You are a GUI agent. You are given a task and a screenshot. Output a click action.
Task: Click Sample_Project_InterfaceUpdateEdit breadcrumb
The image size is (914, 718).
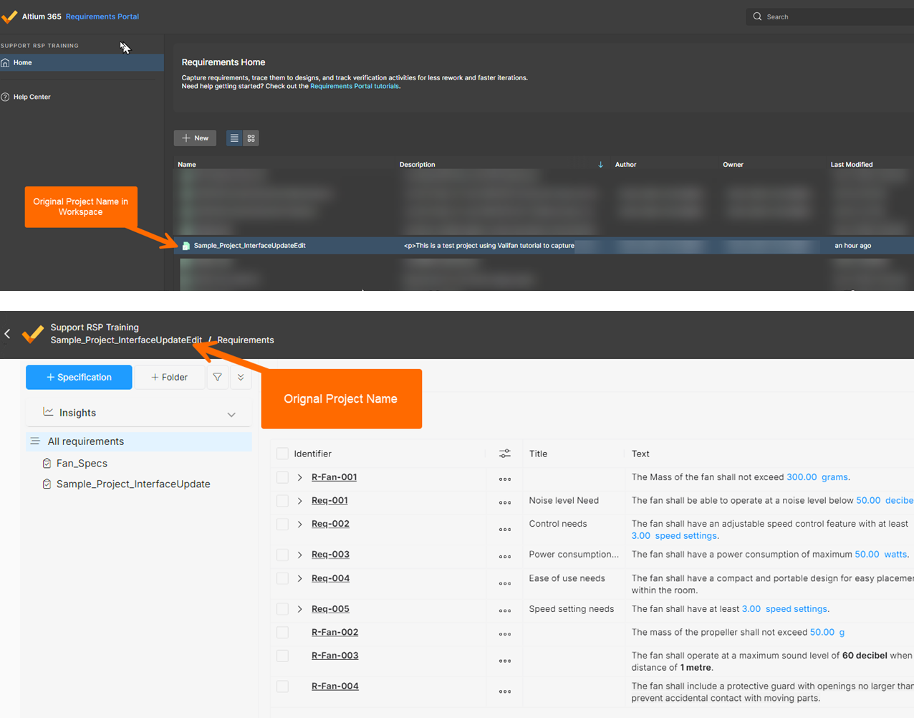click(x=126, y=340)
